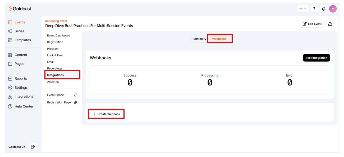Go to Events in the sidebar

pyautogui.click(x=17, y=22)
